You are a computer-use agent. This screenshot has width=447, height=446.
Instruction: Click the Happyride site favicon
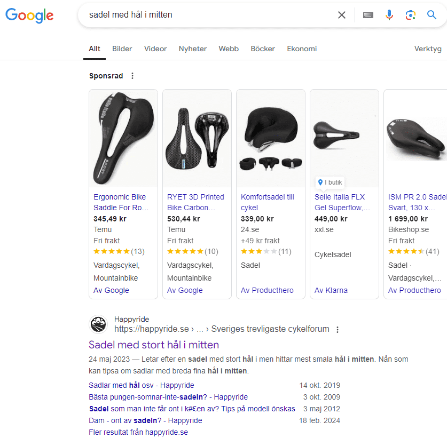pos(98,324)
